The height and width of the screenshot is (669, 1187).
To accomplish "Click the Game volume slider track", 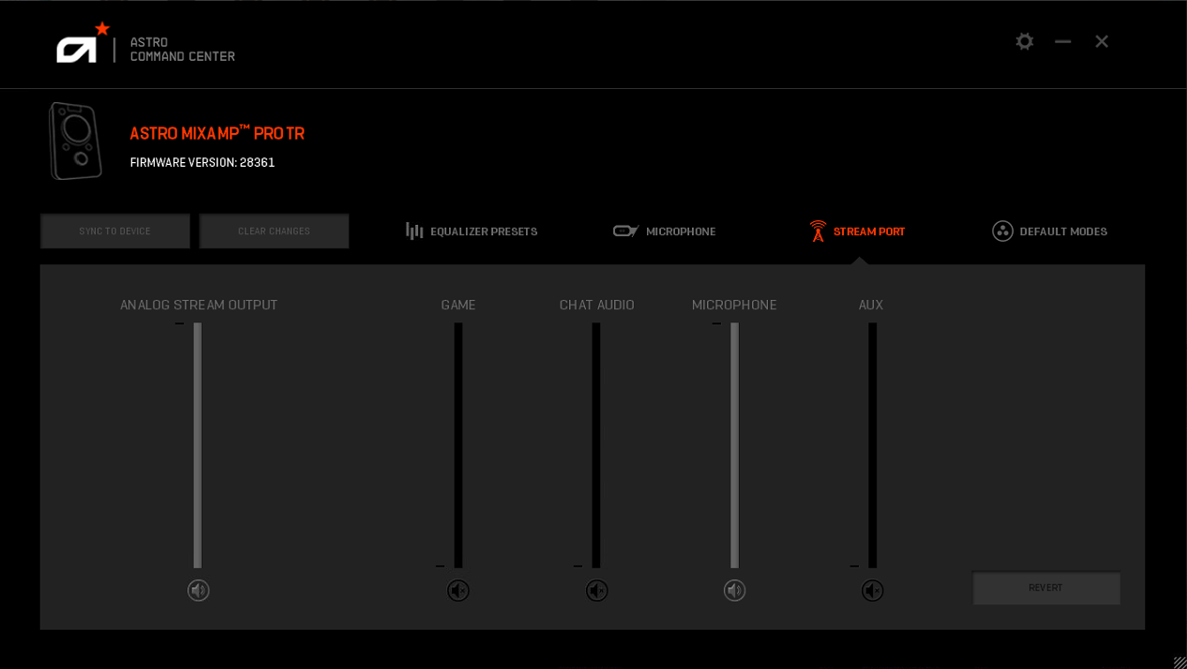I will coord(458,445).
